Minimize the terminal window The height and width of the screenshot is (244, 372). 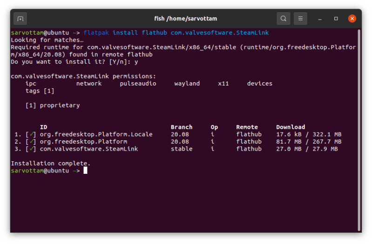[320, 19]
